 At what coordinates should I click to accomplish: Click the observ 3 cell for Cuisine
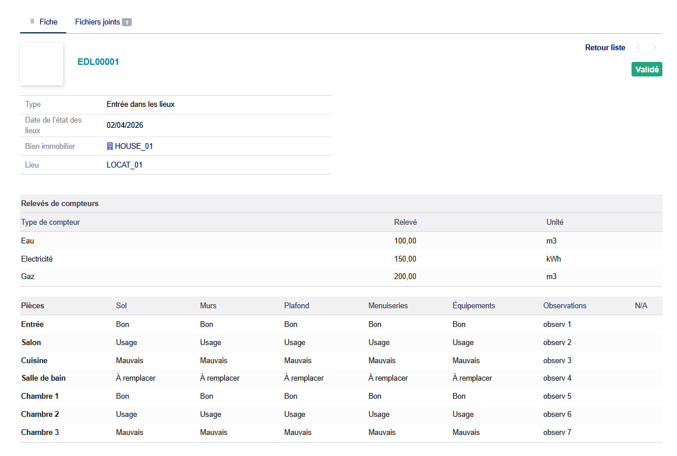click(x=557, y=361)
